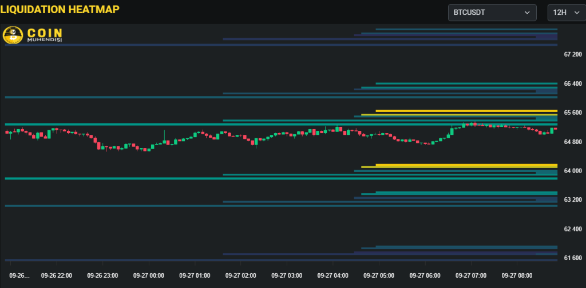The height and width of the screenshot is (288, 586).
Task: Select the 66 400 price axis label
Action: point(572,84)
